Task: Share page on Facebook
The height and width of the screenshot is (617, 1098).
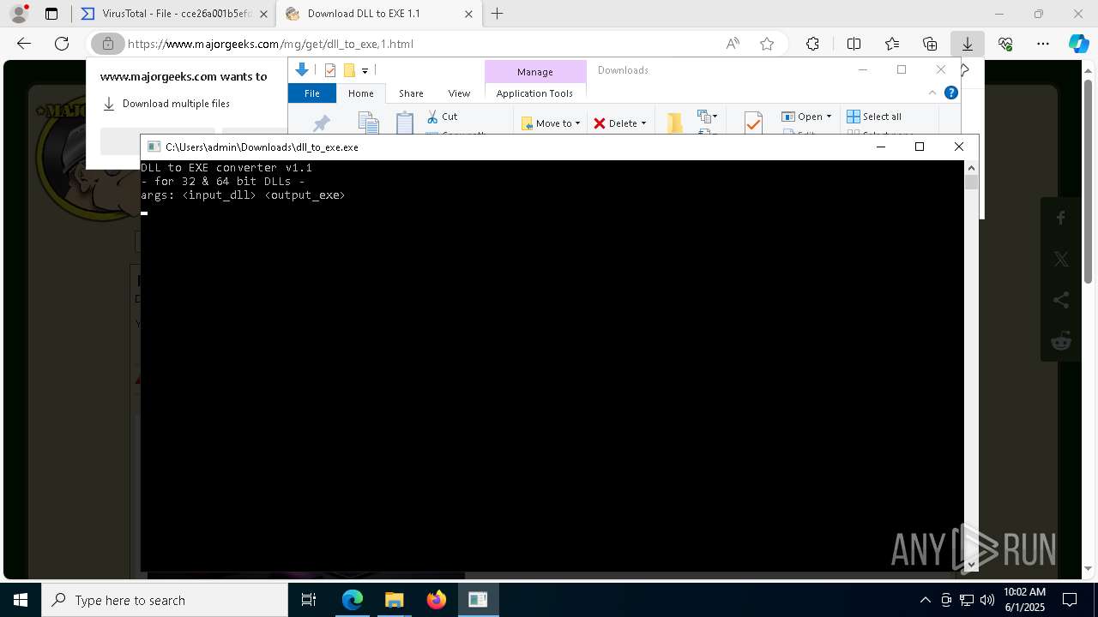Action: click(x=1061, y=218)
